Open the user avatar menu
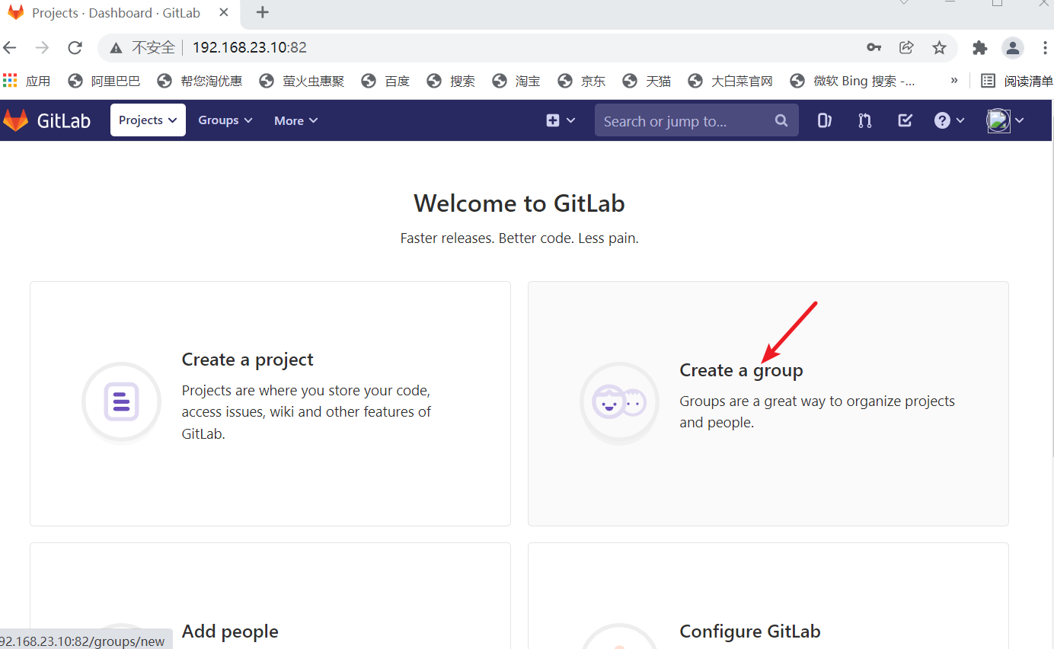Viewport: 1054px width, 649px height. (1005, 120)
